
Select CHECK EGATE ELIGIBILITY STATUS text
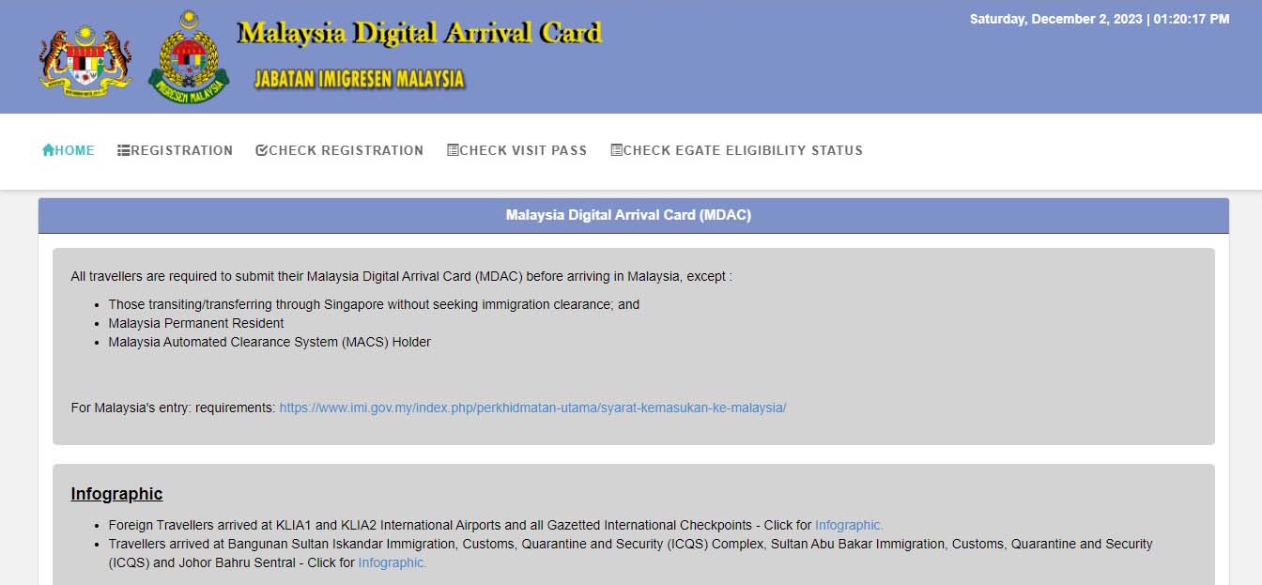(x=743, y=150)
